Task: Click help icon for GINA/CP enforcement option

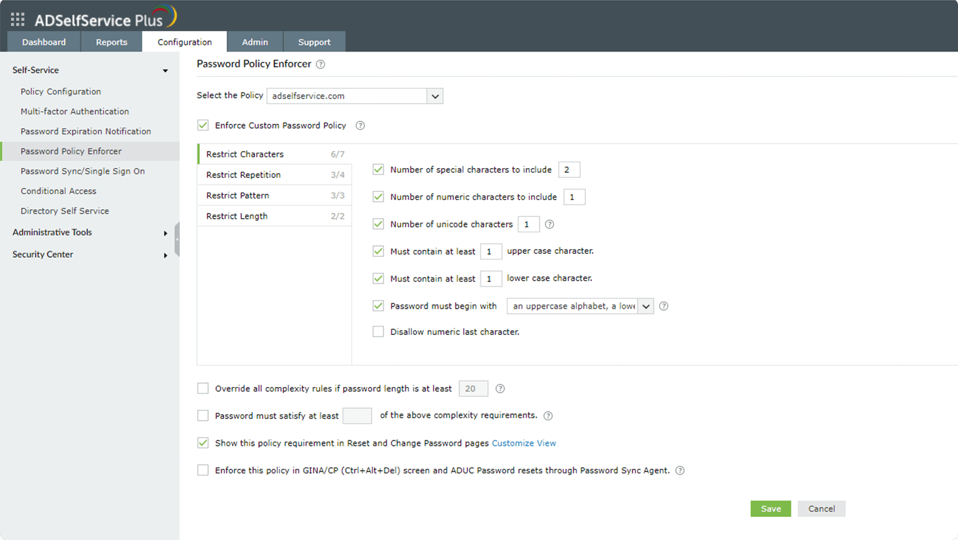Action: (680, 471)
